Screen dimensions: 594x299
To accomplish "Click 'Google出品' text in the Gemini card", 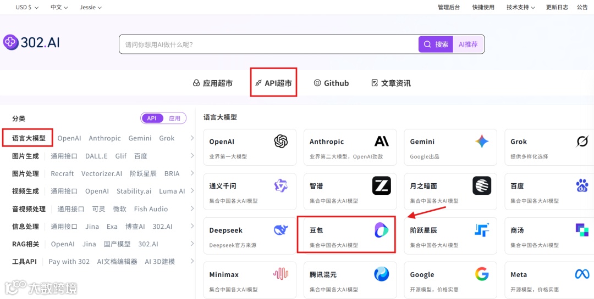I will pos(425,156).
